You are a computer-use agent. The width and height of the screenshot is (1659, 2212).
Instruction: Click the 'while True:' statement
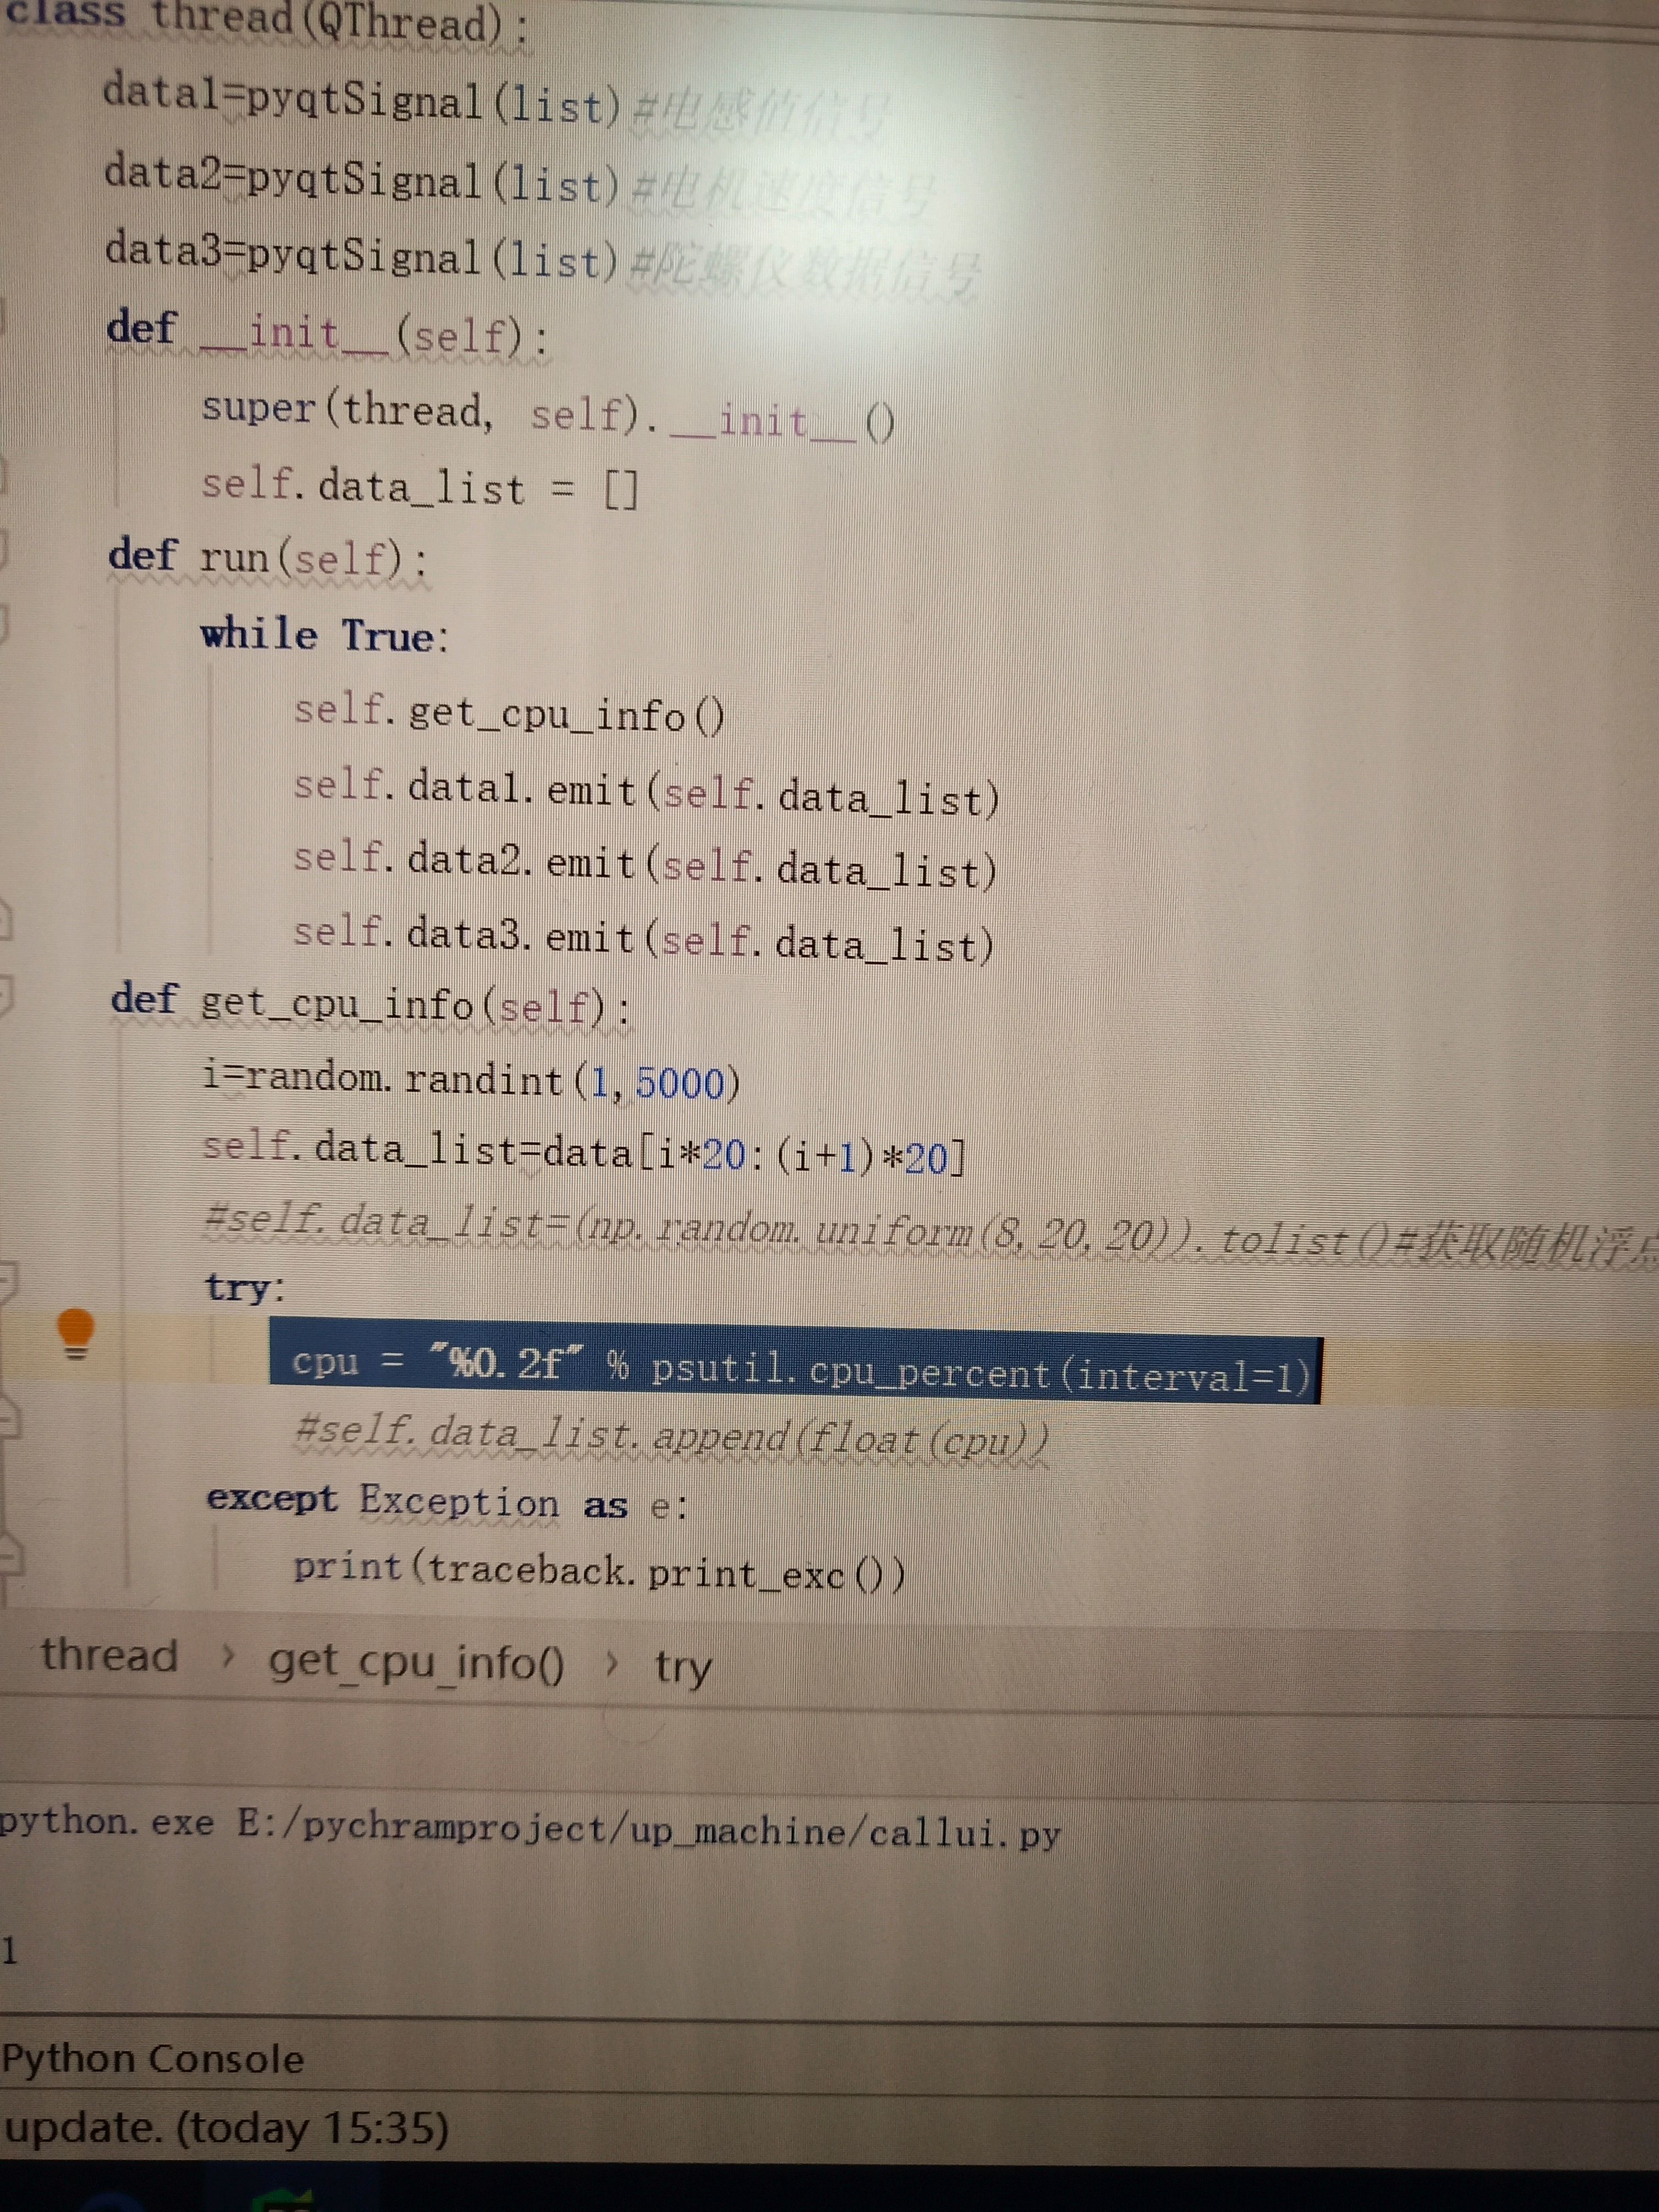pos(325,635)
